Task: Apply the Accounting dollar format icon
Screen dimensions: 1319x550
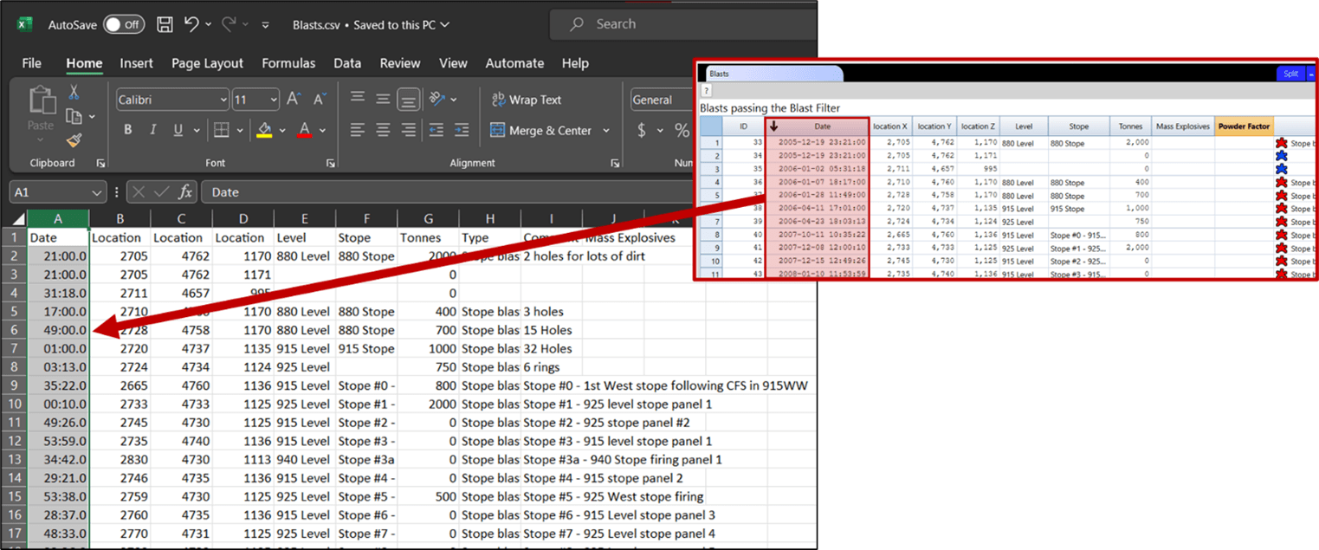Action: (x=642, y=131)
